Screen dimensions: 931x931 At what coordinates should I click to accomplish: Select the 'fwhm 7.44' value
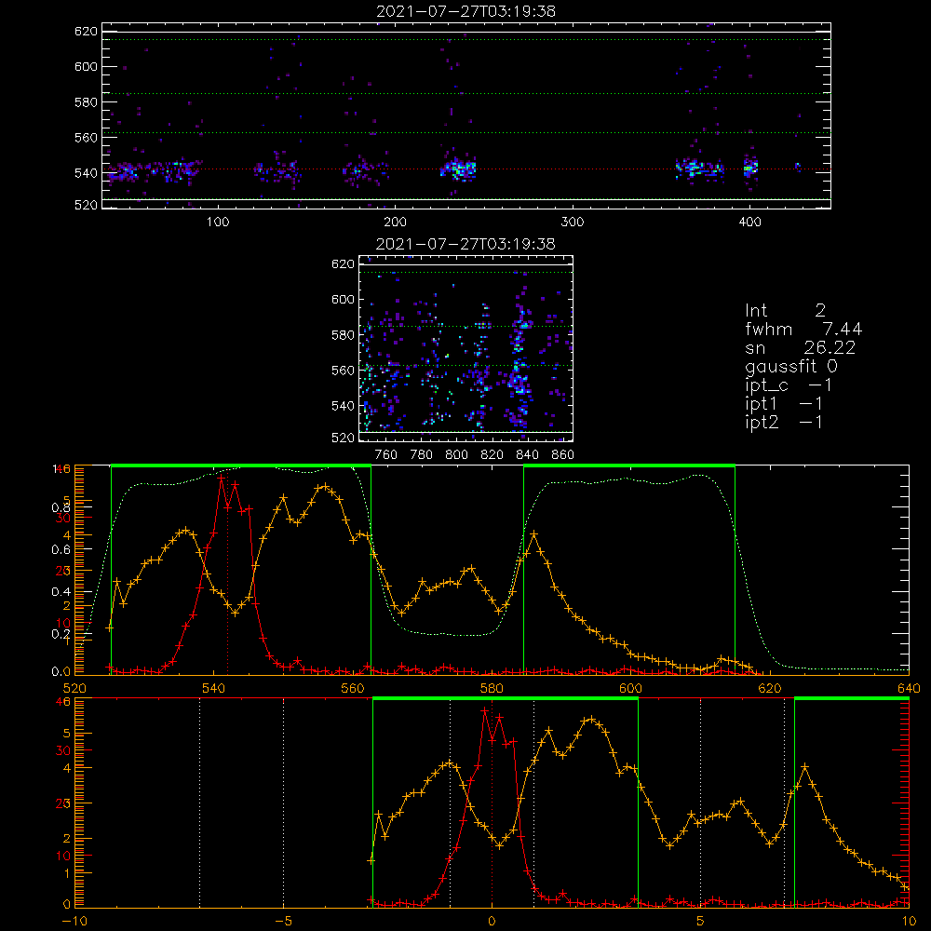(803, 329)
